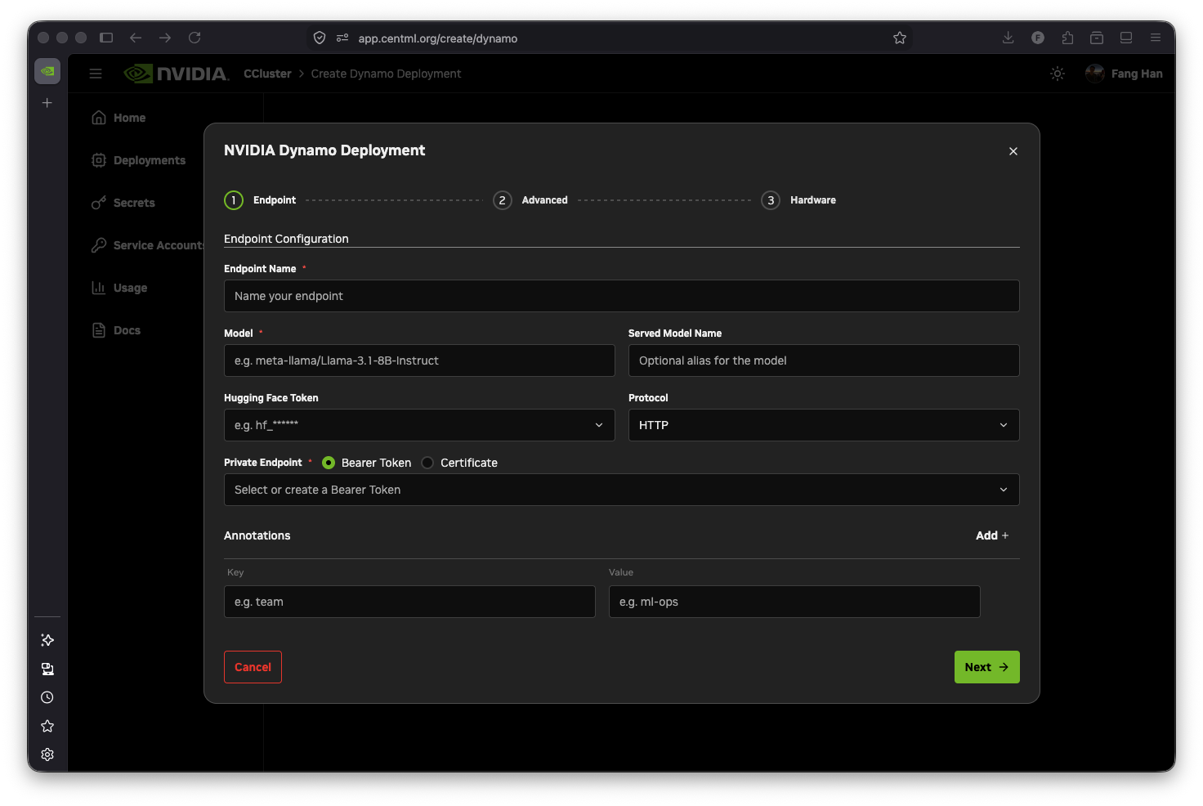Open bookmarks star icon in the browser sidebar
Screen dimensions: 1203x806
(47, 726)
